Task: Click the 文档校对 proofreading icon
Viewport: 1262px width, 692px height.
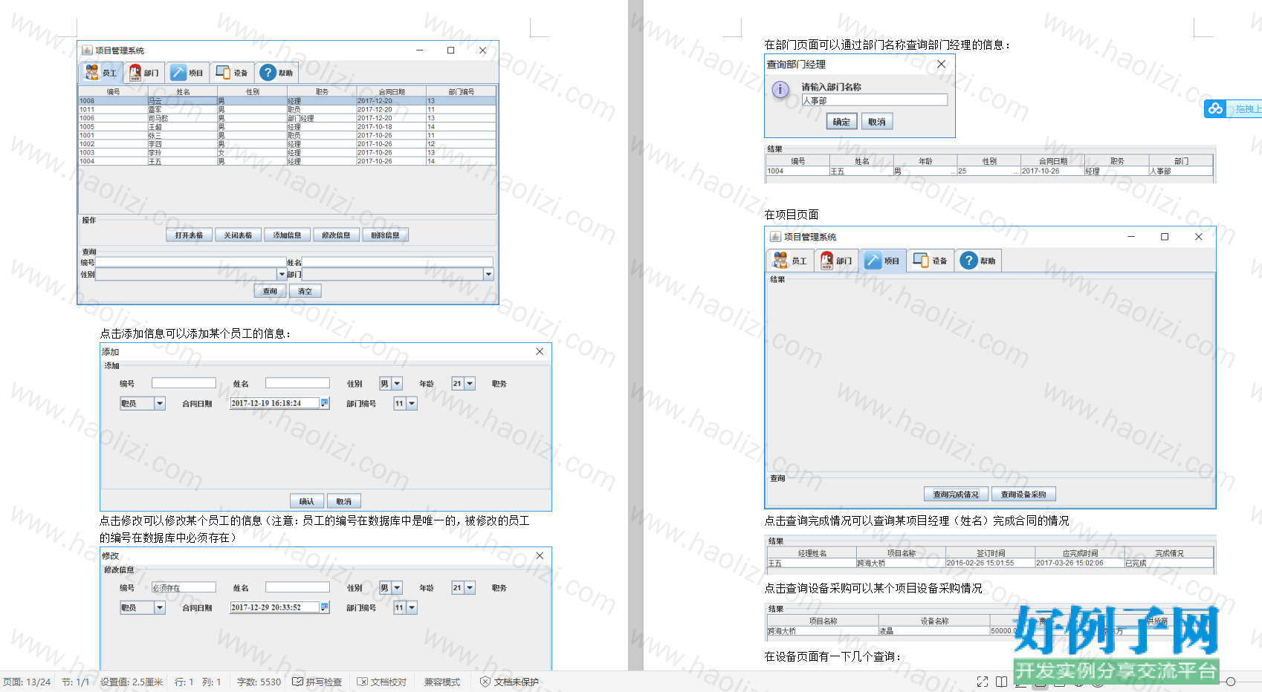Action: pyautogui.click(x=362, y=682)
